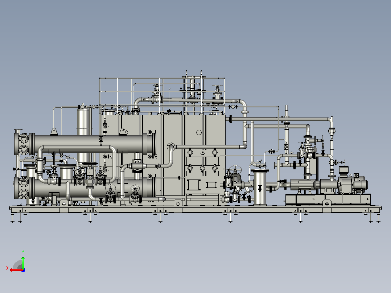This screenshot has height=293, width=391.
Task: Click the blue Z axis dot on the triad
Action: pos(24,270)
